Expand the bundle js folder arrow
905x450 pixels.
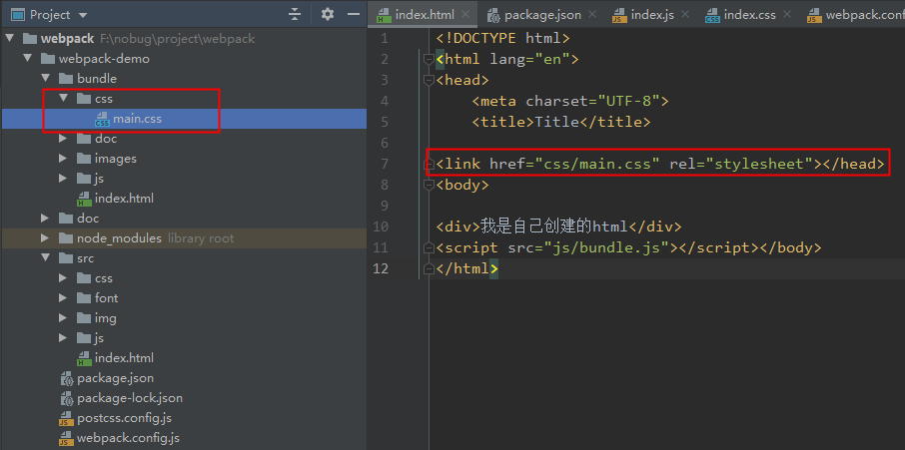[64, 179]
